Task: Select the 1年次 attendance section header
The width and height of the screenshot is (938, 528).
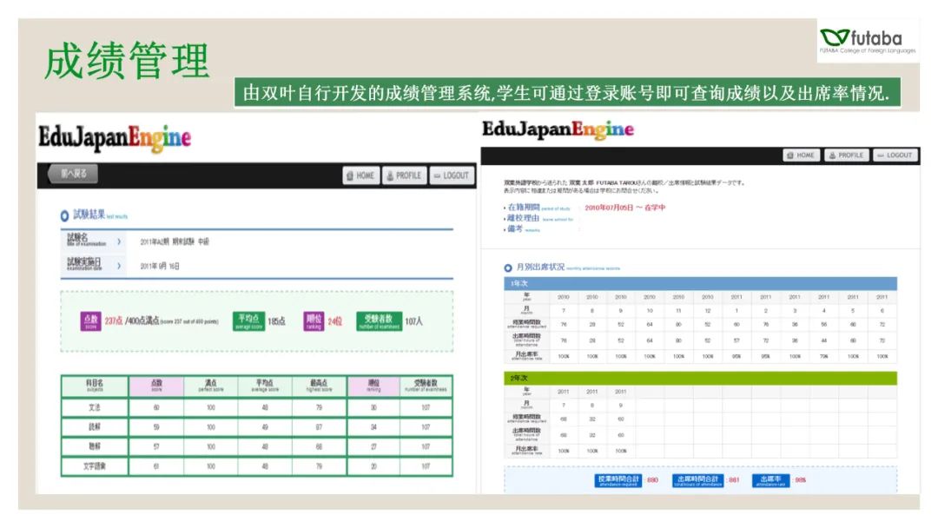Action: click(x=700, y=284)
